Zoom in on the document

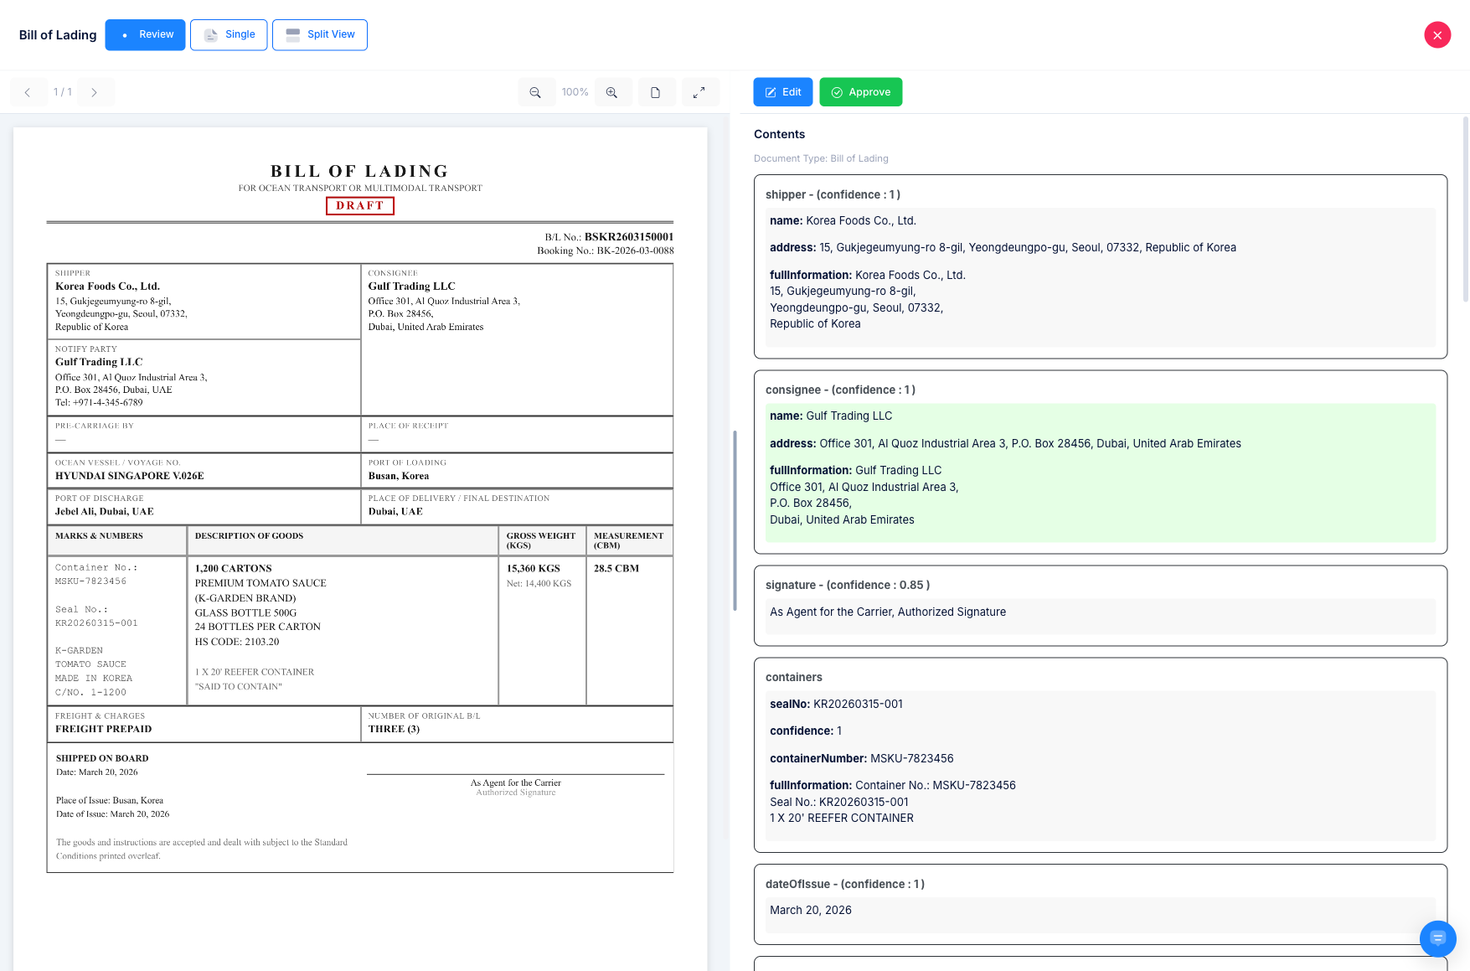click(x=612, y=92)
